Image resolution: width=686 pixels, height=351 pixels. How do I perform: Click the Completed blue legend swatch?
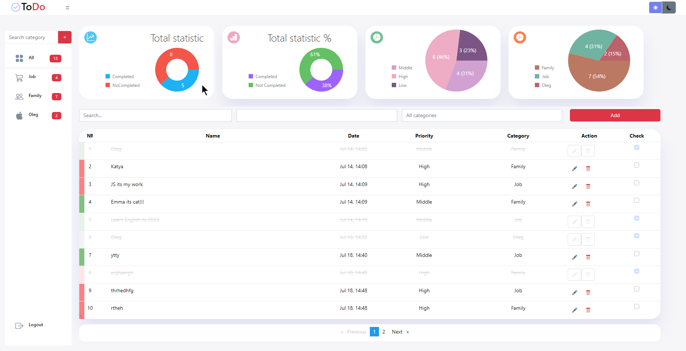point(108,76)
